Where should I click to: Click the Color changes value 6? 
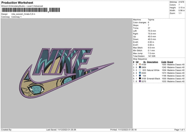click(148, 22)
